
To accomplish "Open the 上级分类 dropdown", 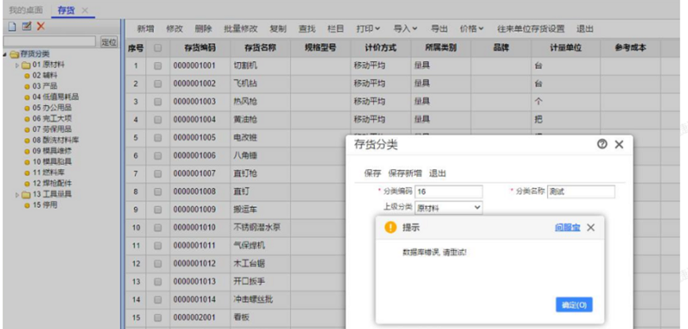I will pos(448,208).
